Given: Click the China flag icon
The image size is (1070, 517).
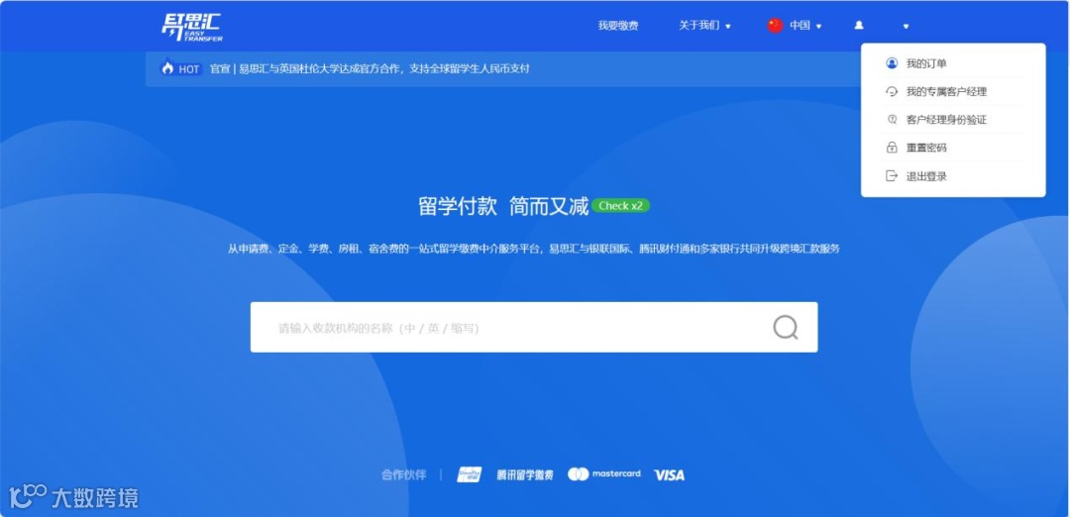Looking at the screenshot, I should tap(775, 26).
